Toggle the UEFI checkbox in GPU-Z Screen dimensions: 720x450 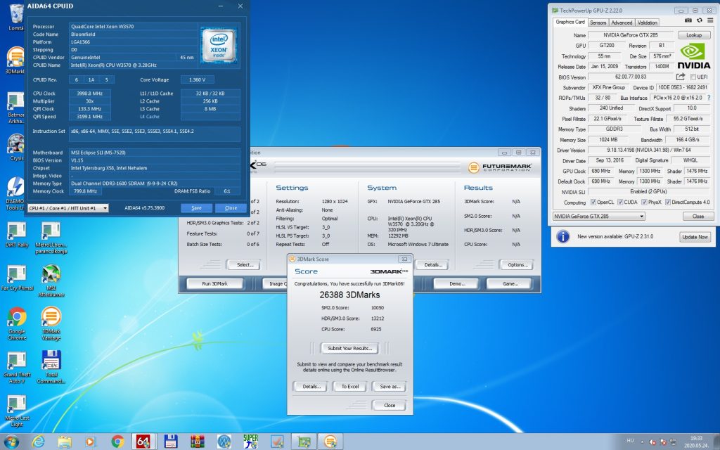click(x=693, y=77)
